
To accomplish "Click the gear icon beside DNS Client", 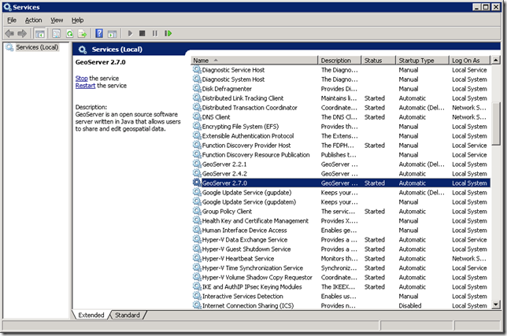I will coord(197,116).
